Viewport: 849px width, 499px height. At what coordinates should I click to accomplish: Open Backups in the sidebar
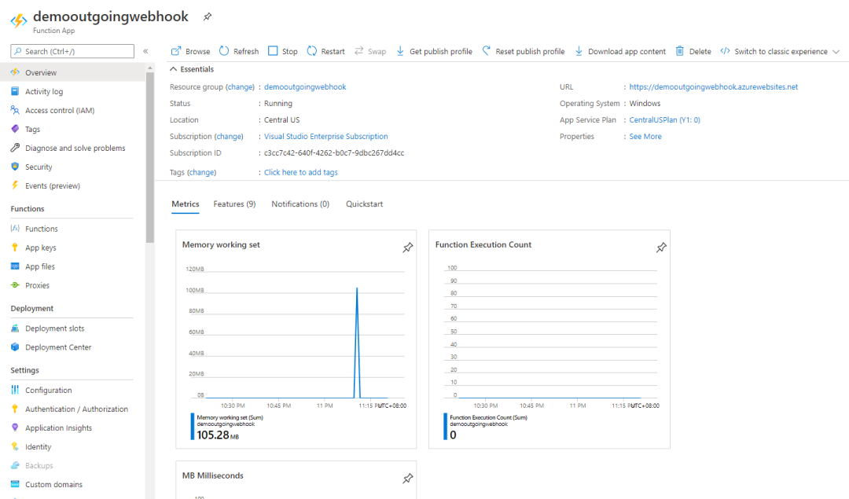click(x=72, y=465)
